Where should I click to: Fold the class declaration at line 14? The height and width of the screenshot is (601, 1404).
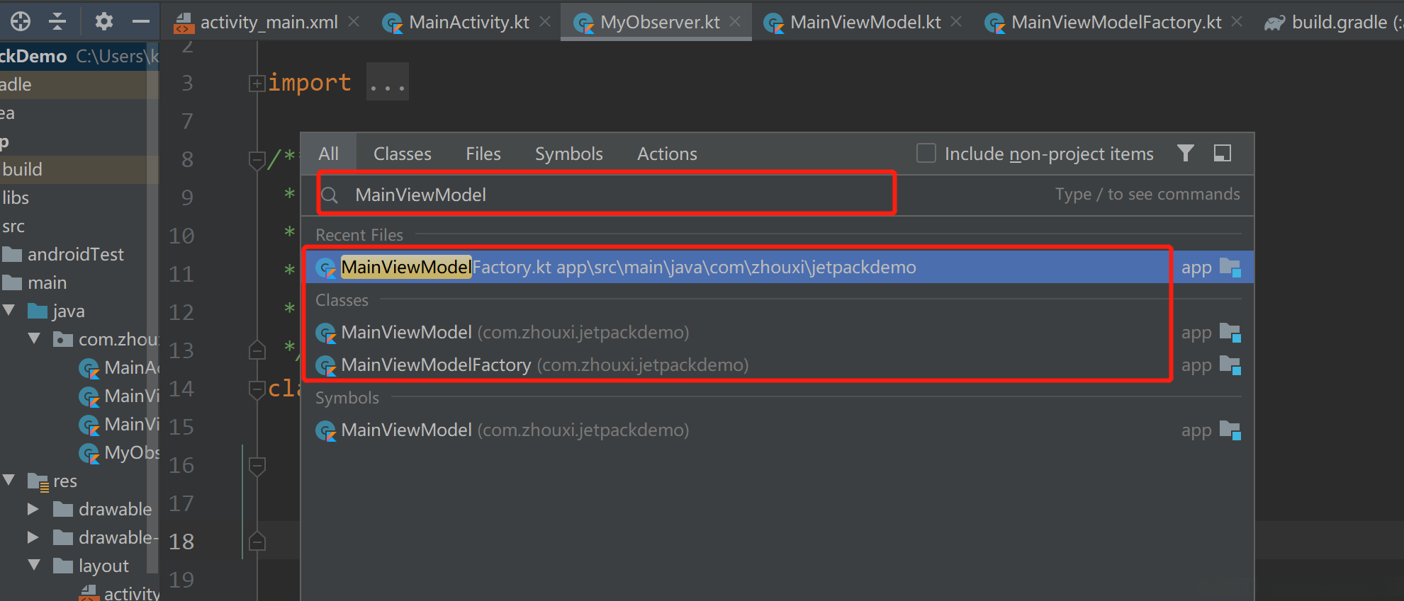257,389
